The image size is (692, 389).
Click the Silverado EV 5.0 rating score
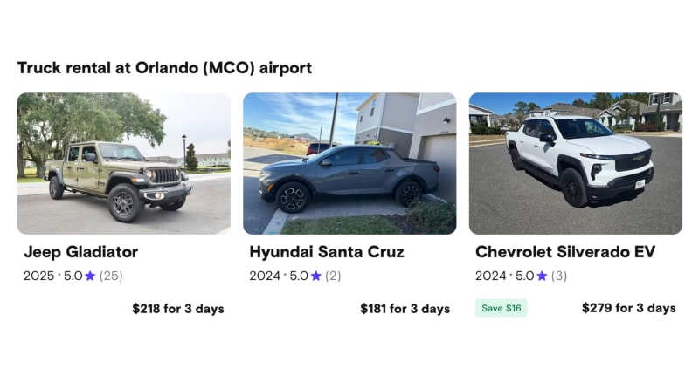click(523, 276)
